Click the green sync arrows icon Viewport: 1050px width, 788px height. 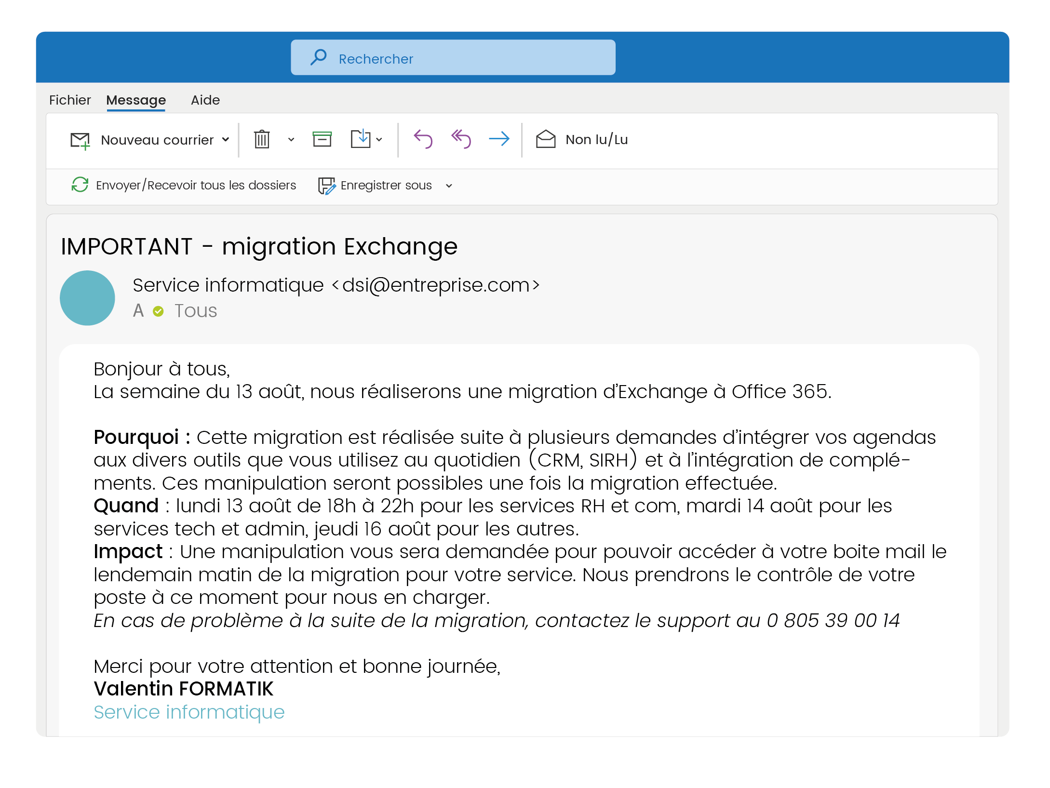click(x=80, y=185)
